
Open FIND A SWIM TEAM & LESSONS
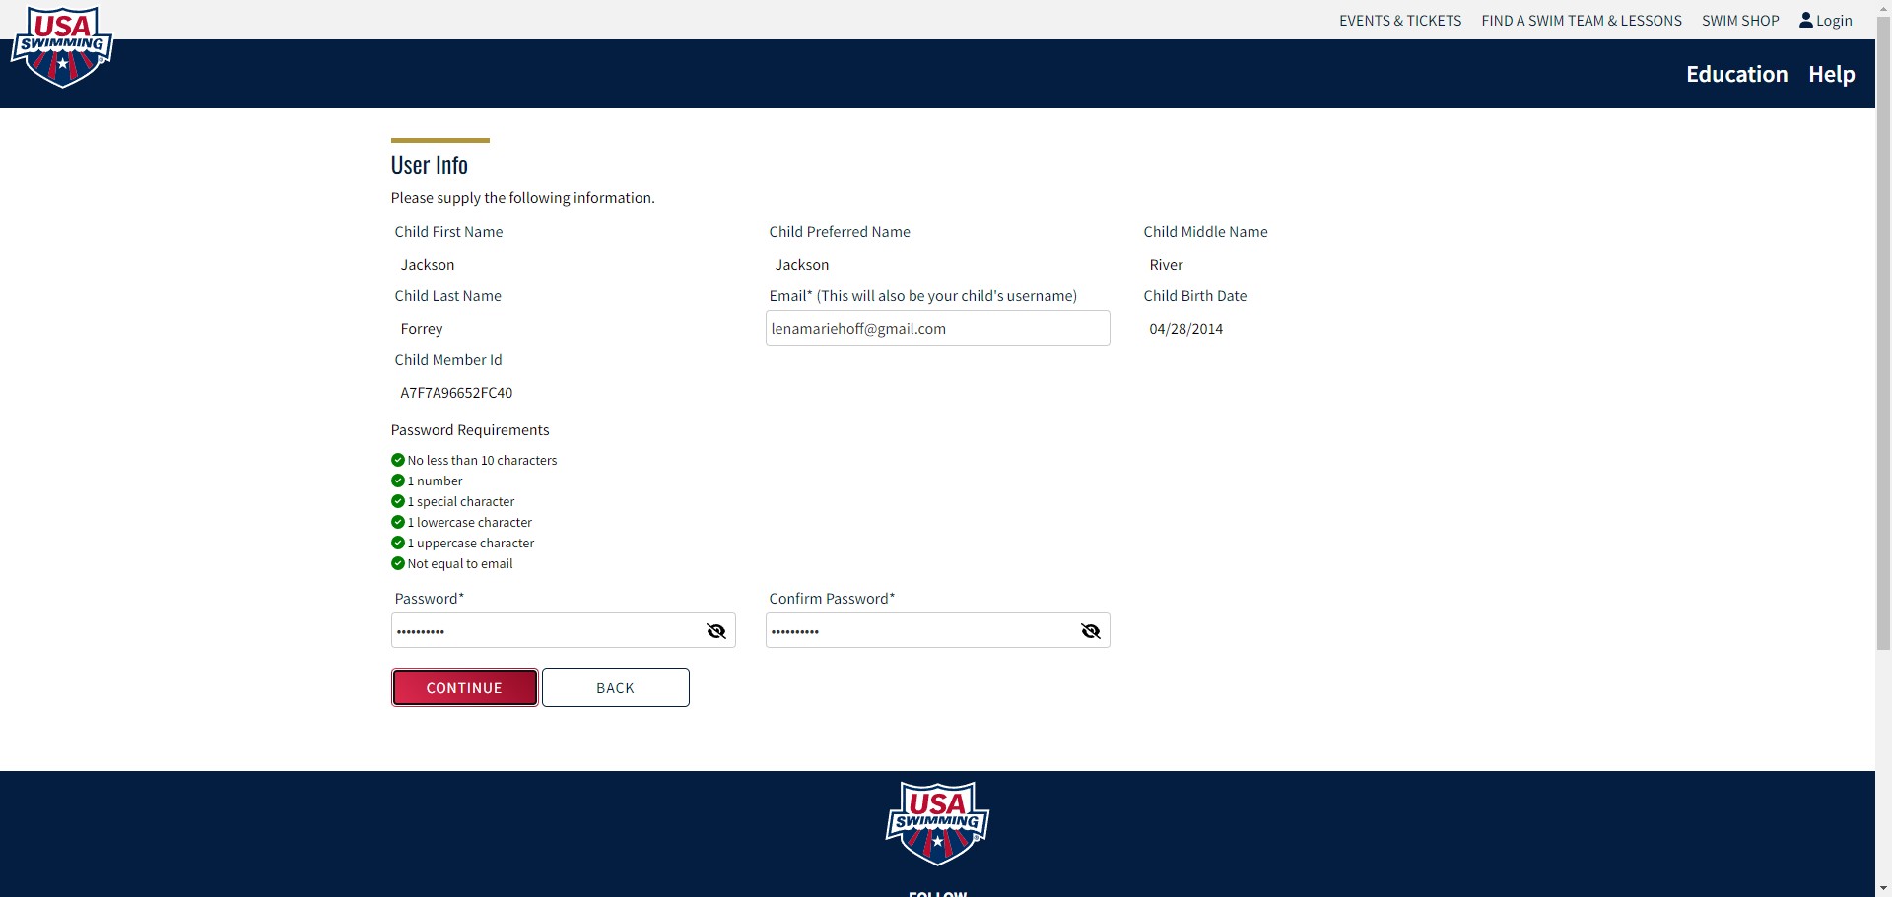coord(1581,20)
